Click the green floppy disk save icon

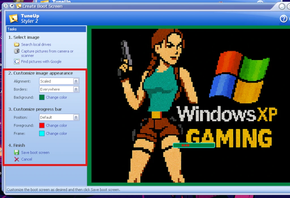pyautogui.click(x=17, y=152)
